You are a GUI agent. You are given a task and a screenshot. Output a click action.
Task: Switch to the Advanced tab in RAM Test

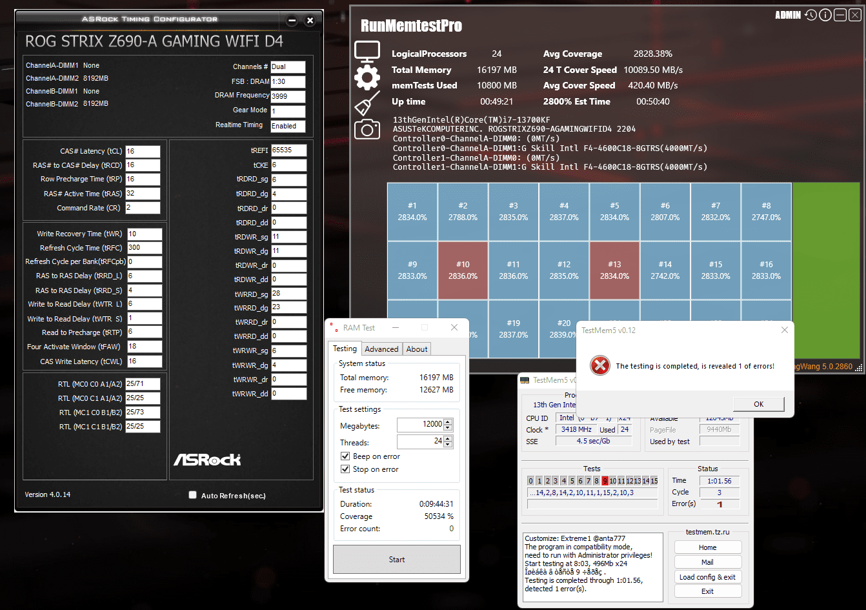coord(381,349)
